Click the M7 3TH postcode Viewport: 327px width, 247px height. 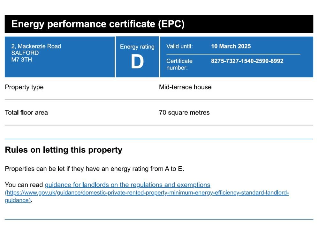tap(21, 60)
